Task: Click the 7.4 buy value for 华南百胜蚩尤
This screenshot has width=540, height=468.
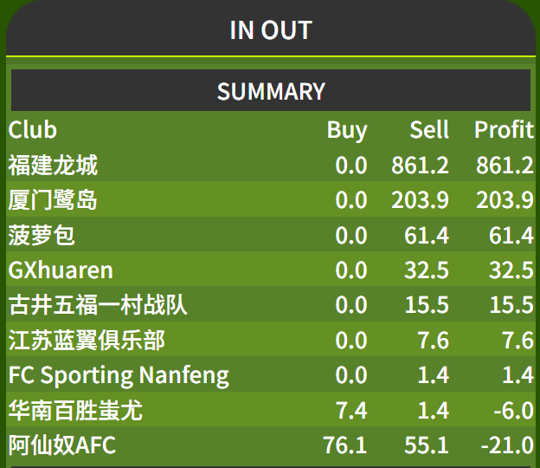Action: (x=351, y=411)
